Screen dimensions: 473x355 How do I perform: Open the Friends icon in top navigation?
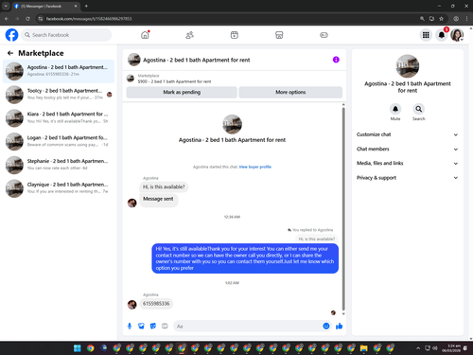coord(189,35)
